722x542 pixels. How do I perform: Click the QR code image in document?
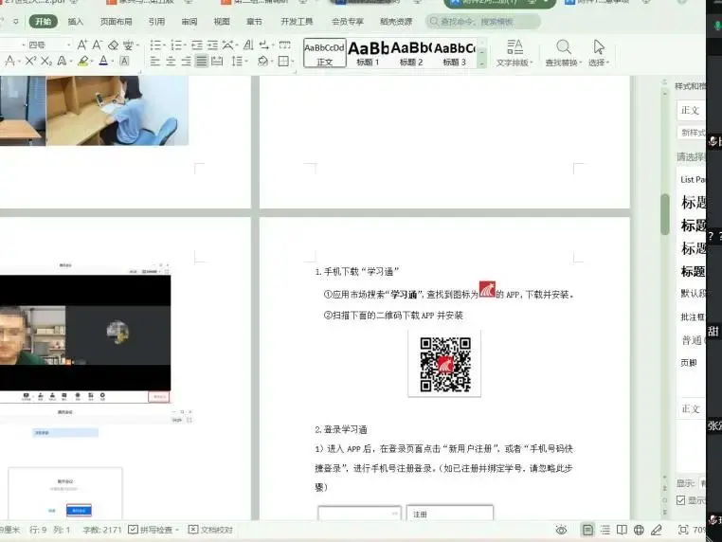[444, 364]
